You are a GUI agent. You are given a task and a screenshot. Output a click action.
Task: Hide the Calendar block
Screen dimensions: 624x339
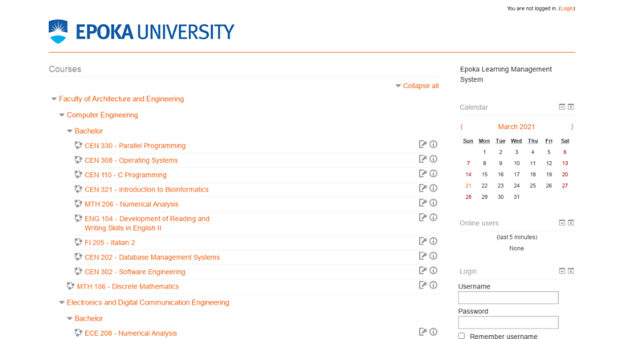[562, 107]
